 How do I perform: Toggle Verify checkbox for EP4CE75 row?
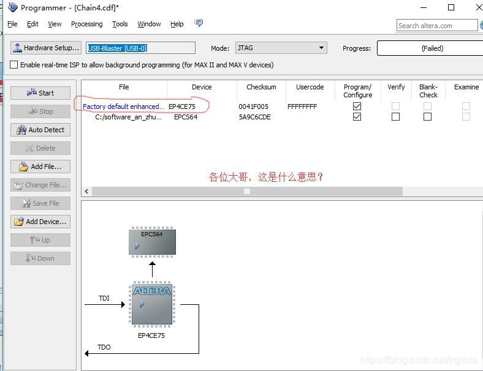[395, 106]
